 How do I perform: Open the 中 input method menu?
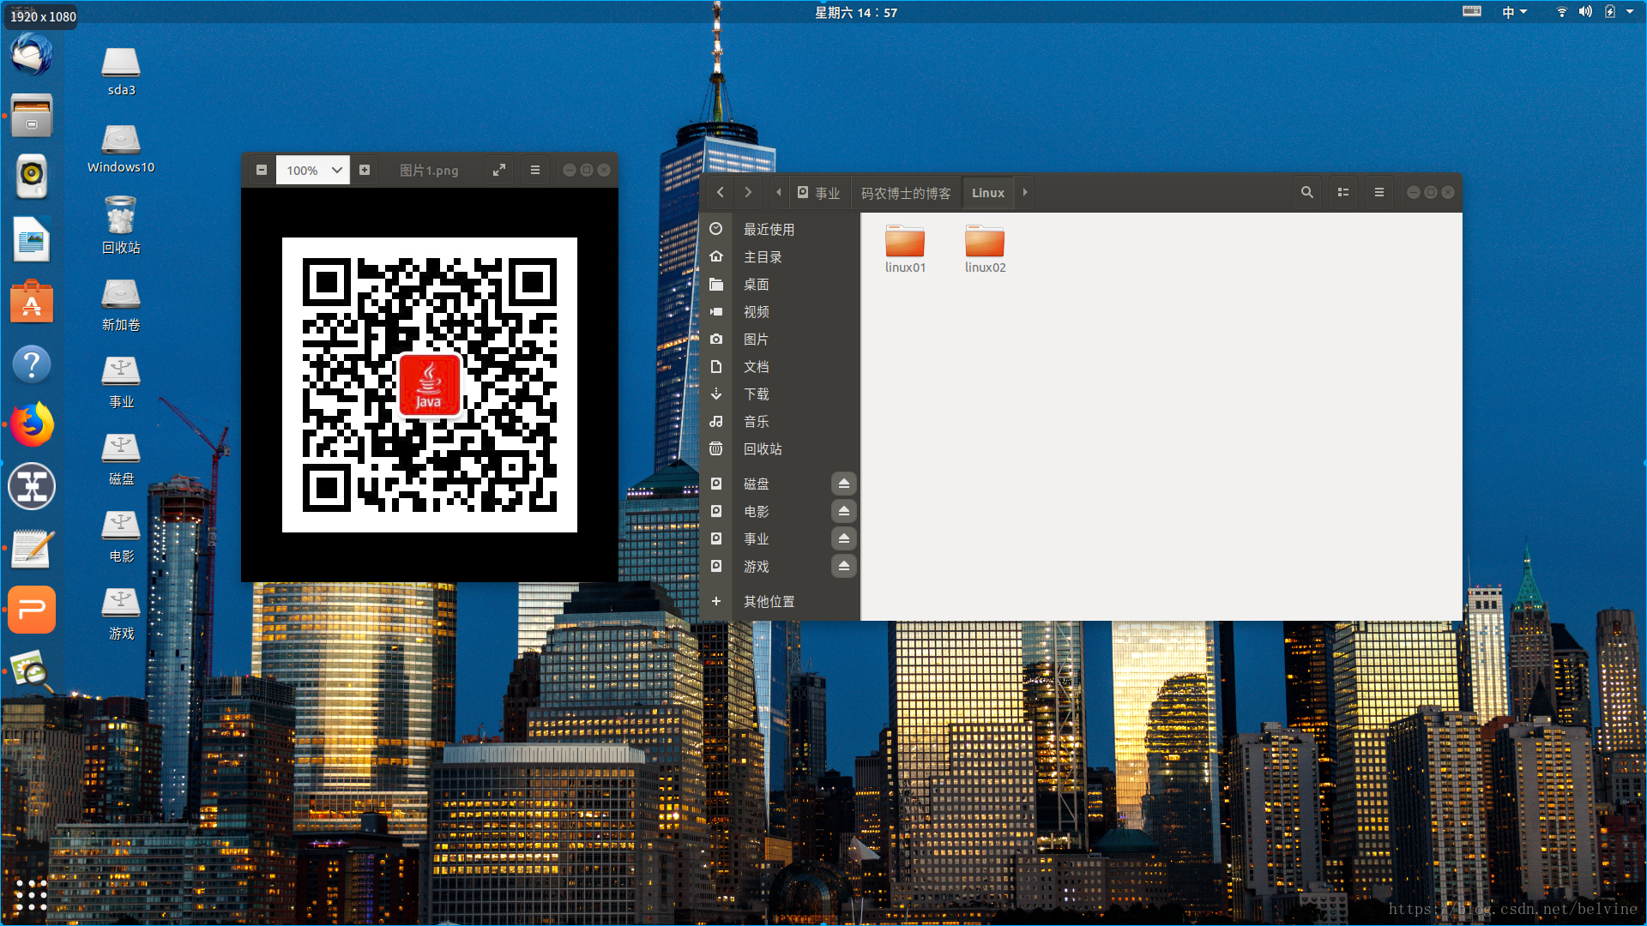[1514, 12]
